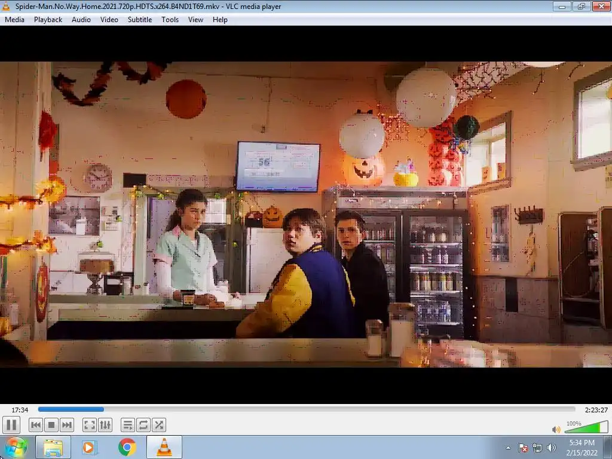The height and width of the screenshot is (459, 612).
Task: Open File Explorer from the taskbar
Action: [53, 447]
